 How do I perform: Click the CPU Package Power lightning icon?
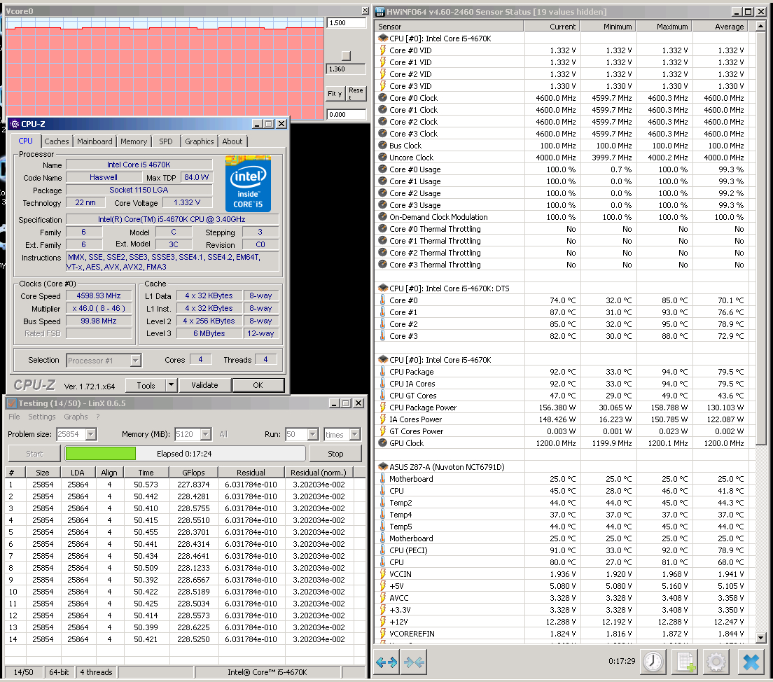pos(382,408)
